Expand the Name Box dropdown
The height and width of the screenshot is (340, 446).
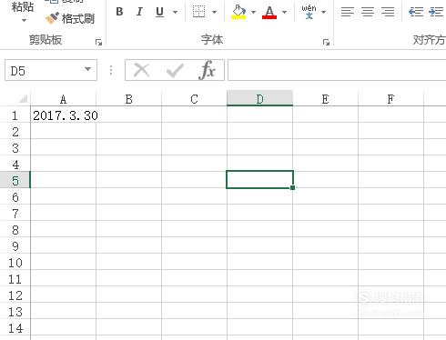click(x=87, y=69)
